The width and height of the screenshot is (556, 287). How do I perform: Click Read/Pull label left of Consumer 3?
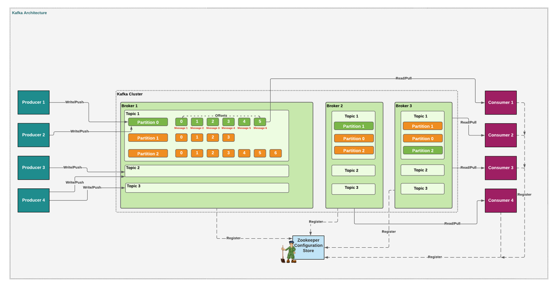(468, 168)
